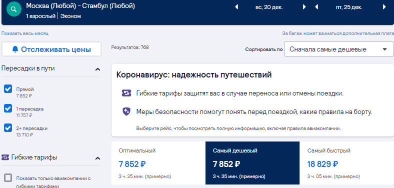The height and width of the screenshot is (188, 394).
Task: Go to previous departure date arrow
Action: point(236,7)
